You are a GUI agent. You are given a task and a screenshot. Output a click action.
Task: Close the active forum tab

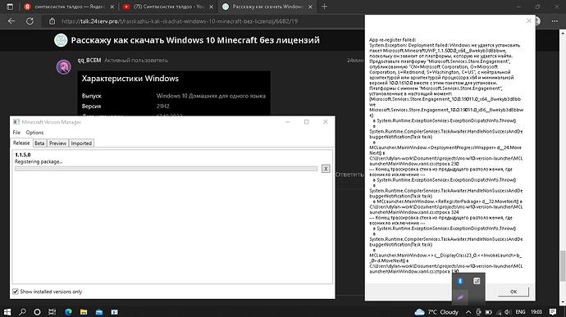coord(310,7)
